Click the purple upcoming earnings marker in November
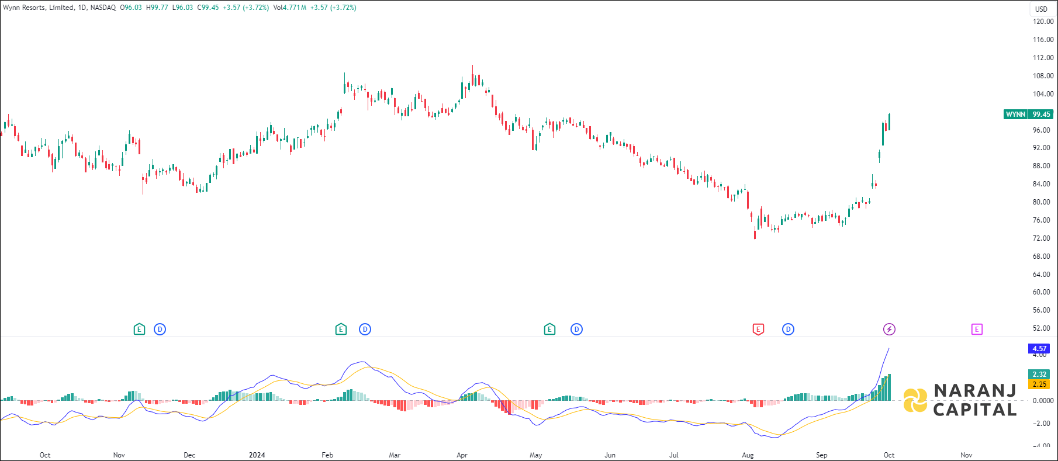This screenshot has height=461, width=1058. click(x=977, y=330)
